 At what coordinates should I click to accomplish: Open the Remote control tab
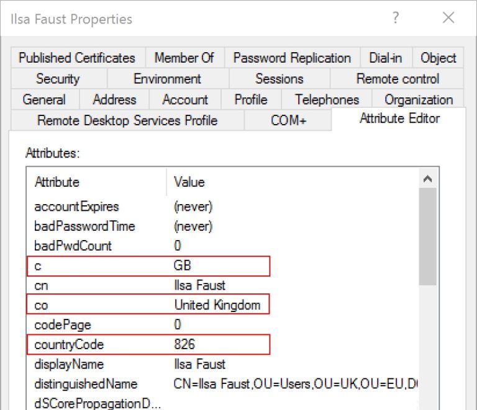pos(397,79)
